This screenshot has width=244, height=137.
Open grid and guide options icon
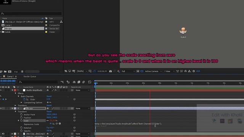(x=90, y=71)
